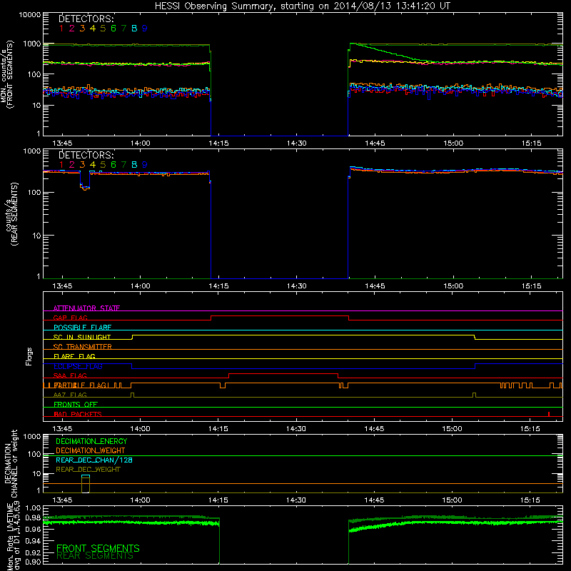
Task: Select dark green detector 7 in front legend
Action: [123, 29]
